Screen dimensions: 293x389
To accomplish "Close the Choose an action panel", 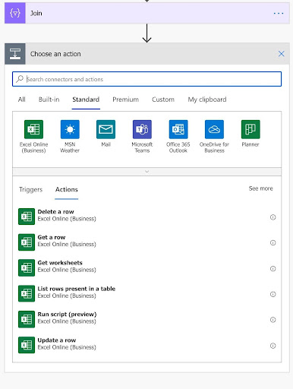I will coord(281,54).
